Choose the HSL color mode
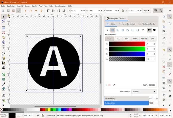This screenshot has height=118, width=173. tap(118, 39)
